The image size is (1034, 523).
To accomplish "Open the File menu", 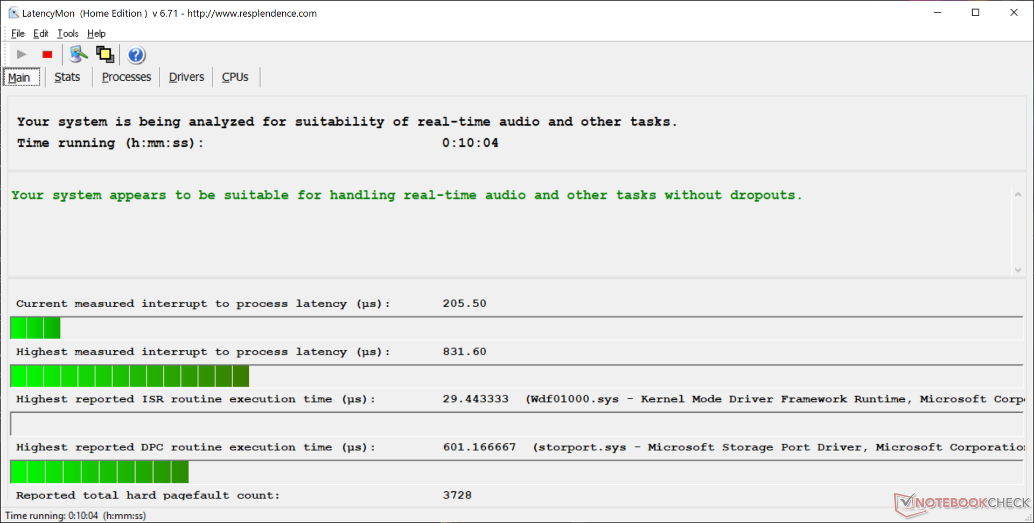I will [18, 33].
